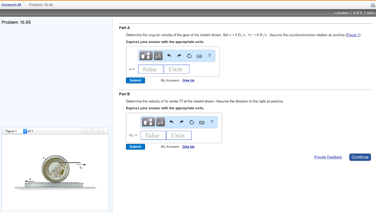Viewport: 376px width, 213px height.
Task: Go to the previous figure with the left chevron
Action: click(87, 131)
